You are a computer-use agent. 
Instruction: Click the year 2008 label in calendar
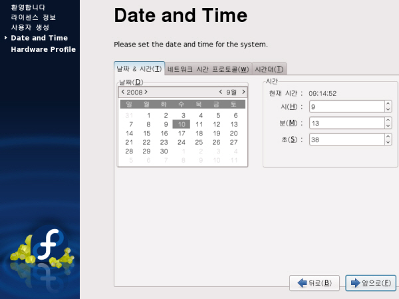(x=134, y=92)
